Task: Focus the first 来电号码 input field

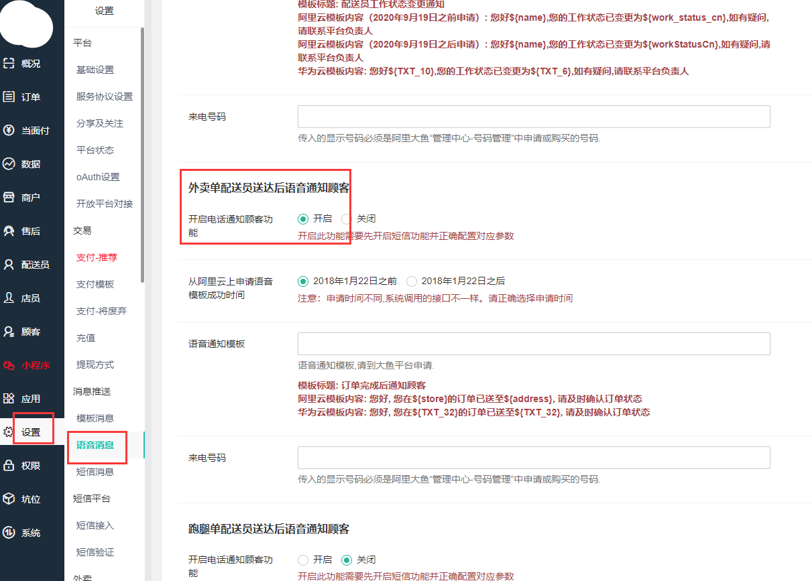Action: pyautogui.click(x=534, y=117)
